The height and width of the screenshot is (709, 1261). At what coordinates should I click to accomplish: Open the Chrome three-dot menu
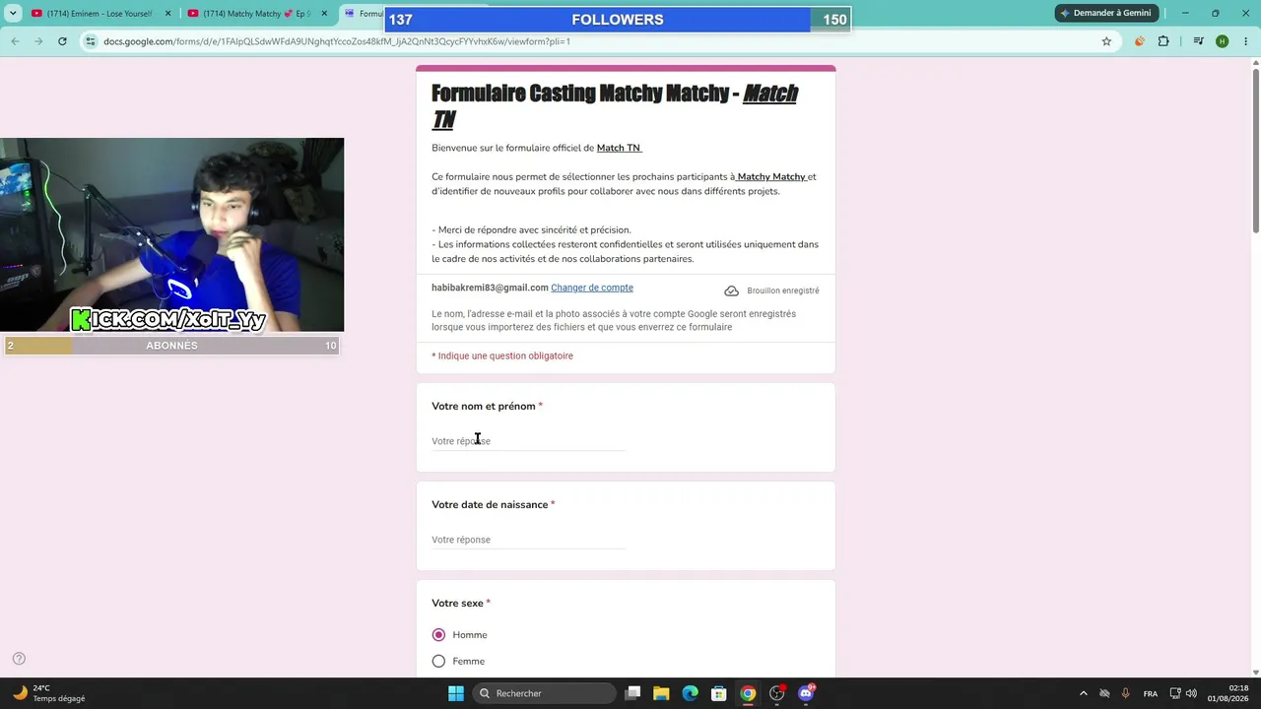pos(1245,41)
